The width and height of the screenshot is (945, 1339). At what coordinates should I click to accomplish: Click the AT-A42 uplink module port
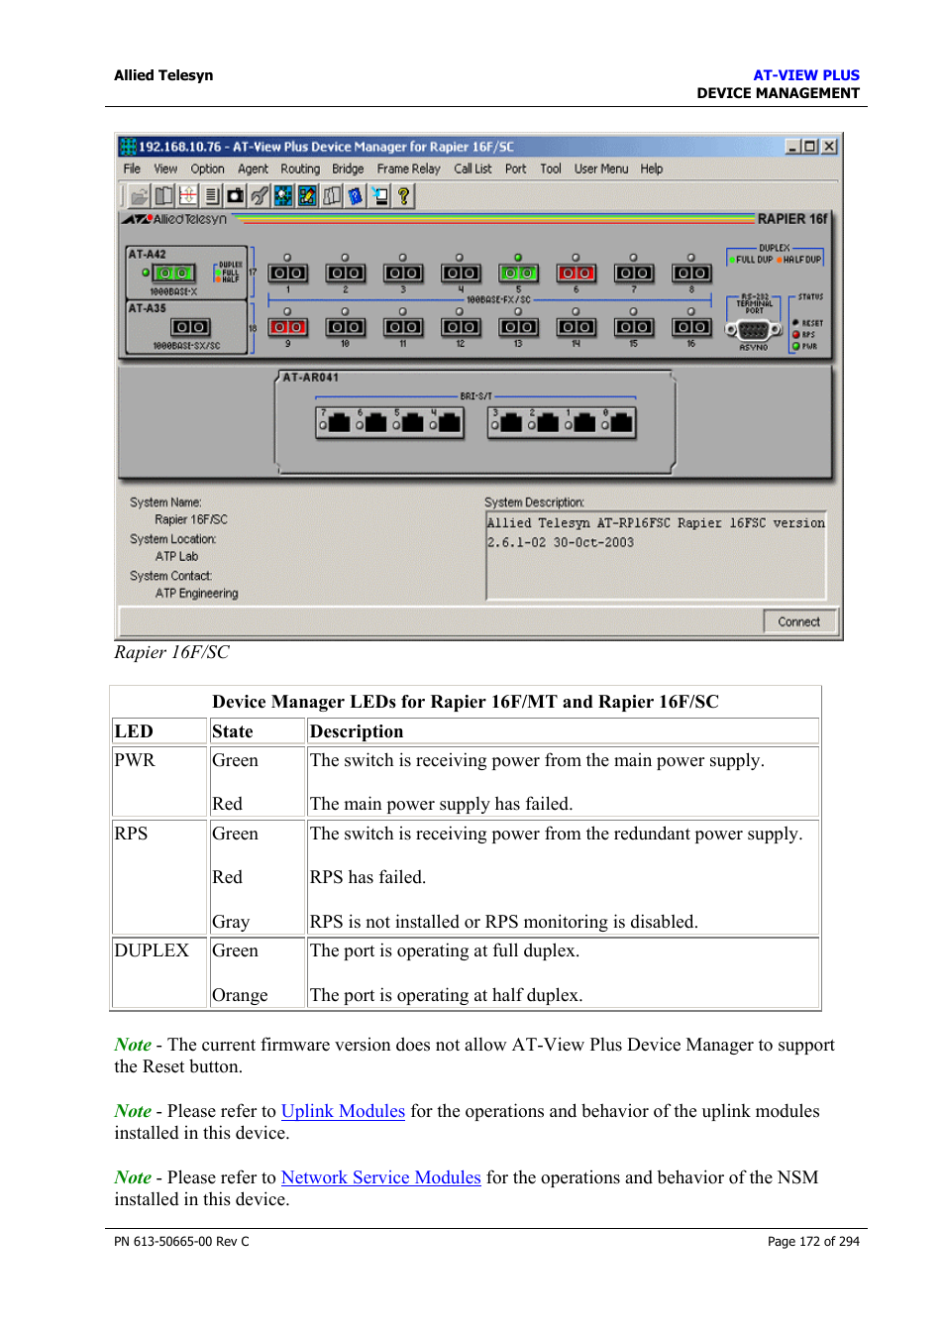[x=174, y=274]
